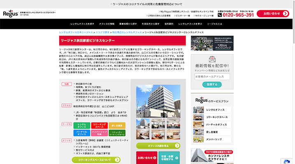Click the arrow circle on コワーキングスペースについて button
The image size is (295, 164).
click(117, 160)
